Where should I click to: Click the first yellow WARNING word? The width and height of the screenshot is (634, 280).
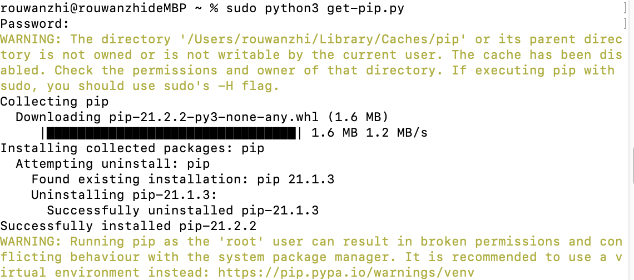tap(31, 39)
